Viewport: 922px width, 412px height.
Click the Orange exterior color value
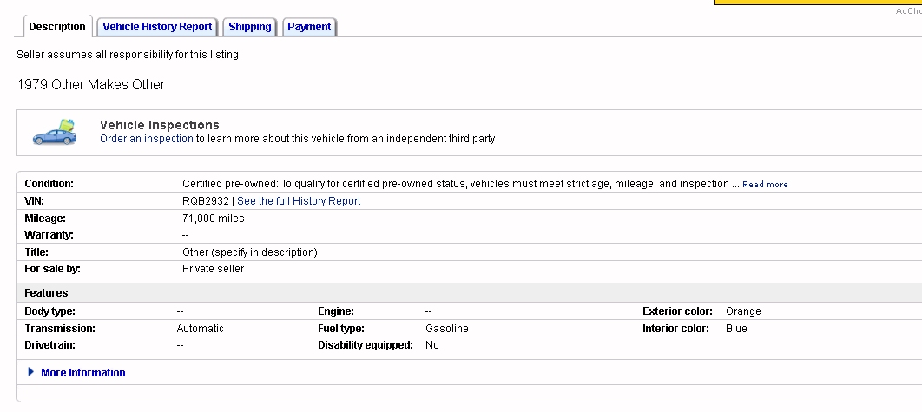click(743, 311)
